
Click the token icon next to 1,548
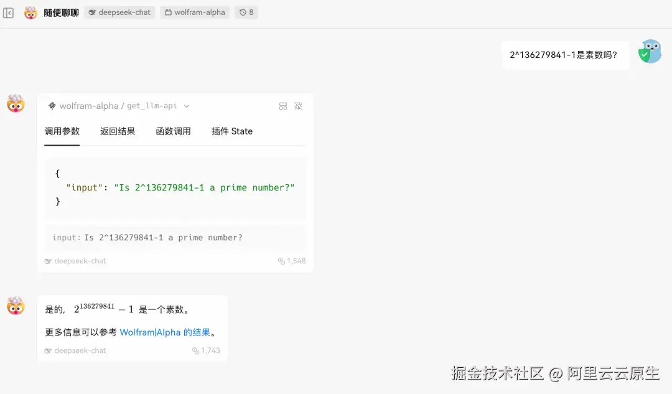pyautogui.click(x=282, y=261)
